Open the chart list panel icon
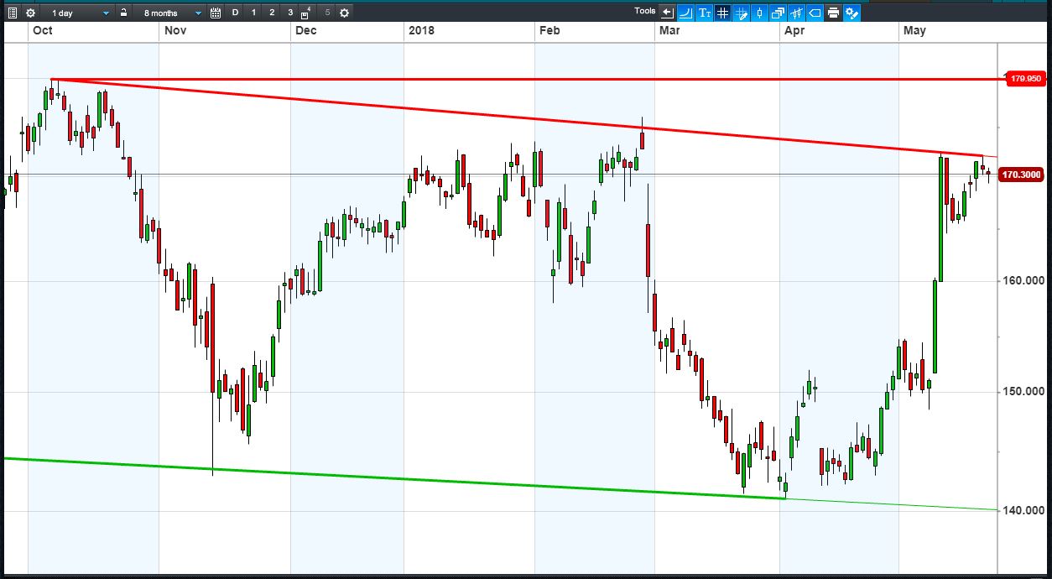 click(13, 13)
